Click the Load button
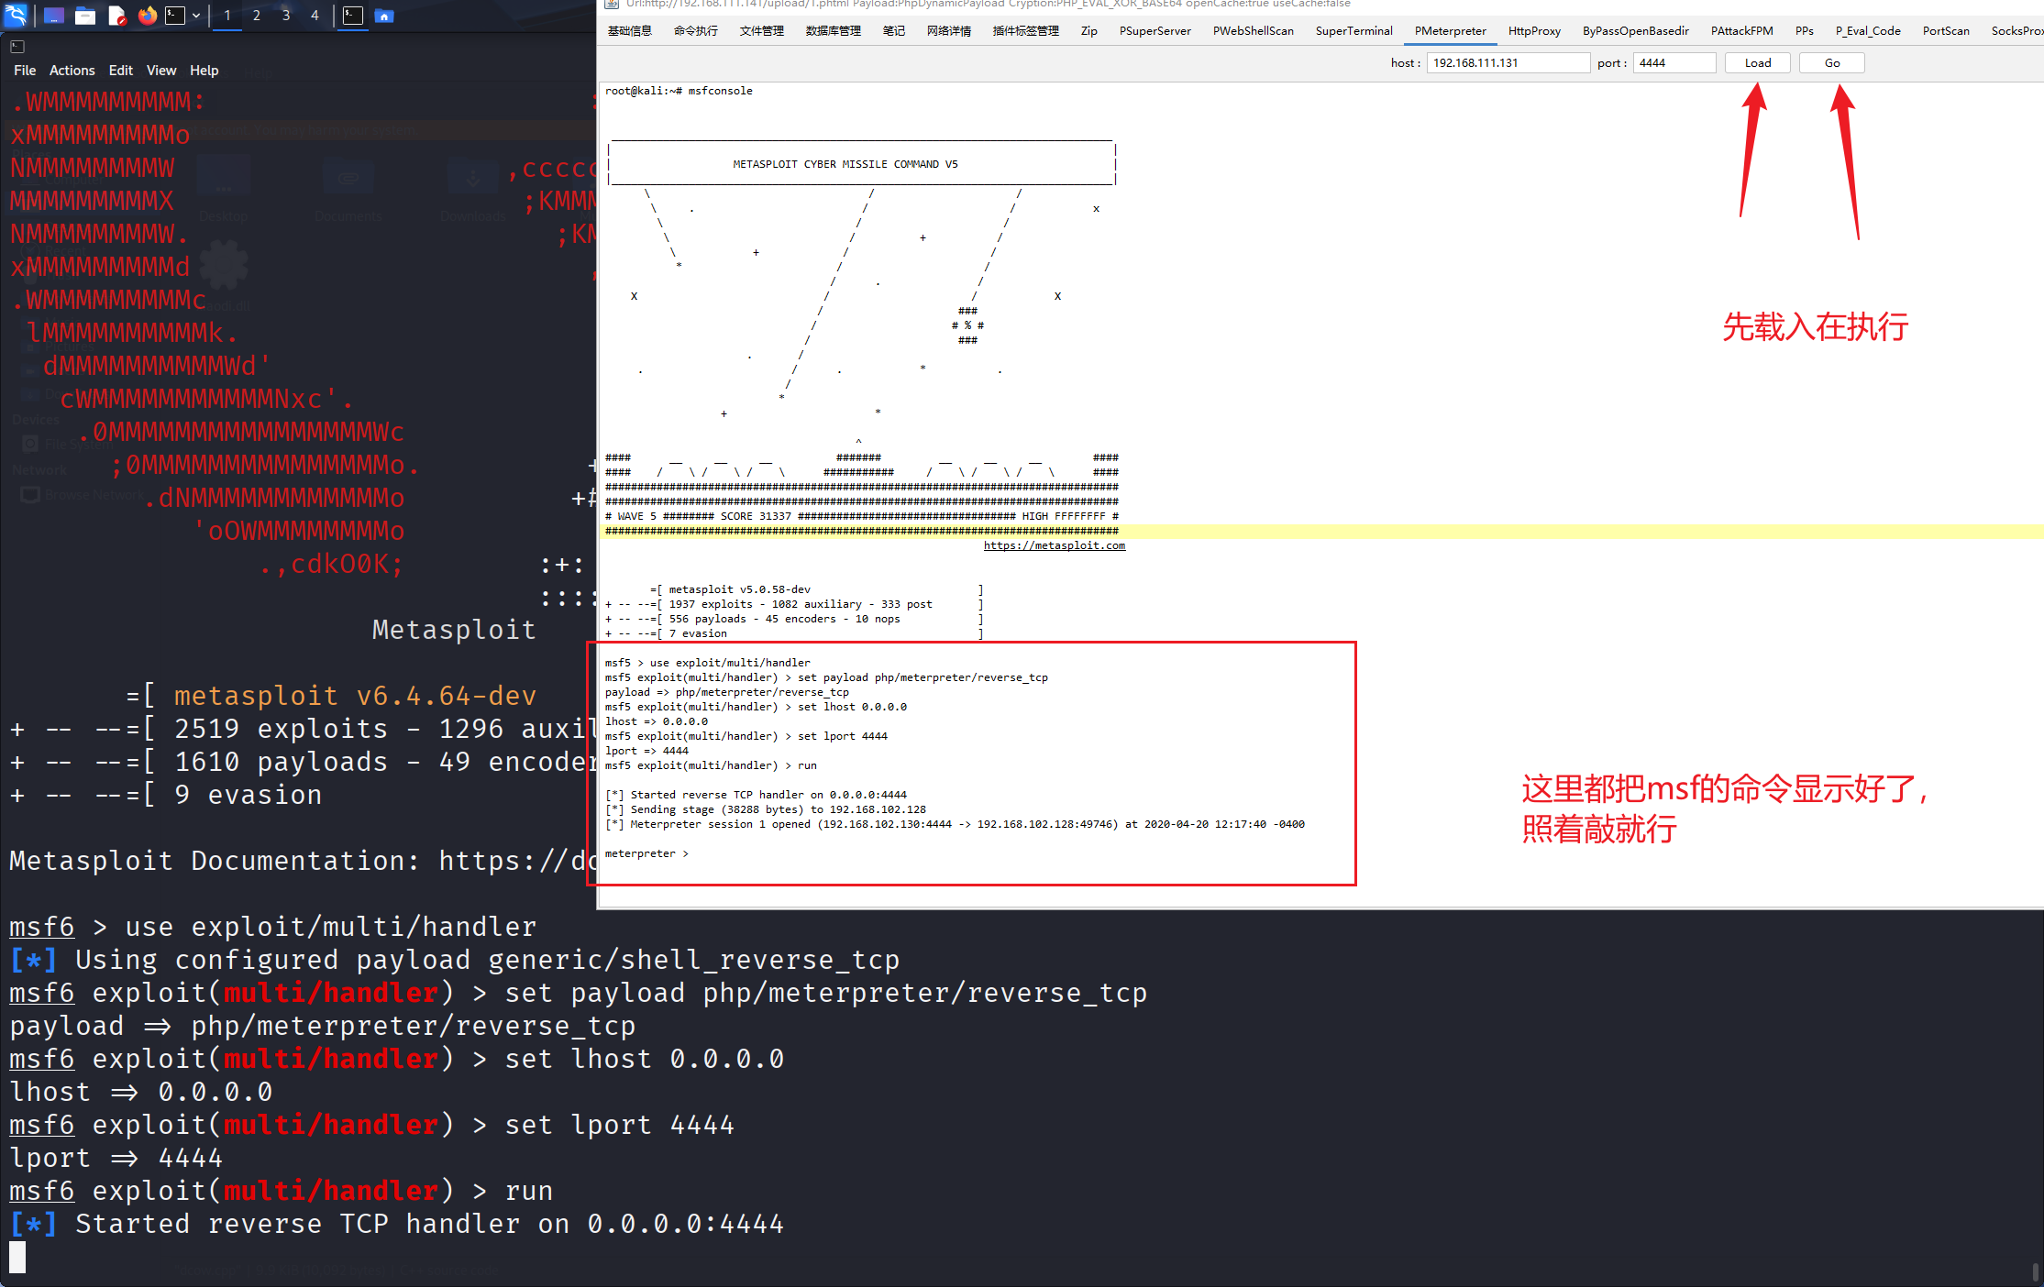Viewport: 2044px width, 1287px height. coord(1757,63)
